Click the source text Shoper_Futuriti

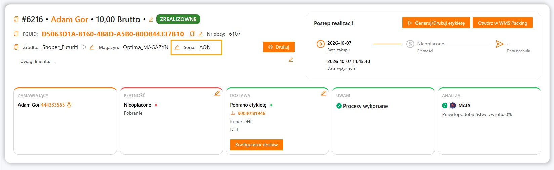pos(60,47)
